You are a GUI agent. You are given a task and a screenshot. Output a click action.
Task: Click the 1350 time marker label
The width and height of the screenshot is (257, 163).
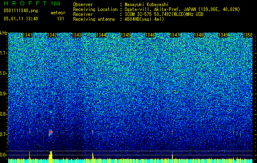248,35
